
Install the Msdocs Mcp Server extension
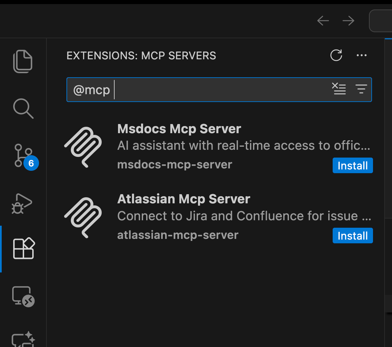pyautogui.click(x=353, y=165)
